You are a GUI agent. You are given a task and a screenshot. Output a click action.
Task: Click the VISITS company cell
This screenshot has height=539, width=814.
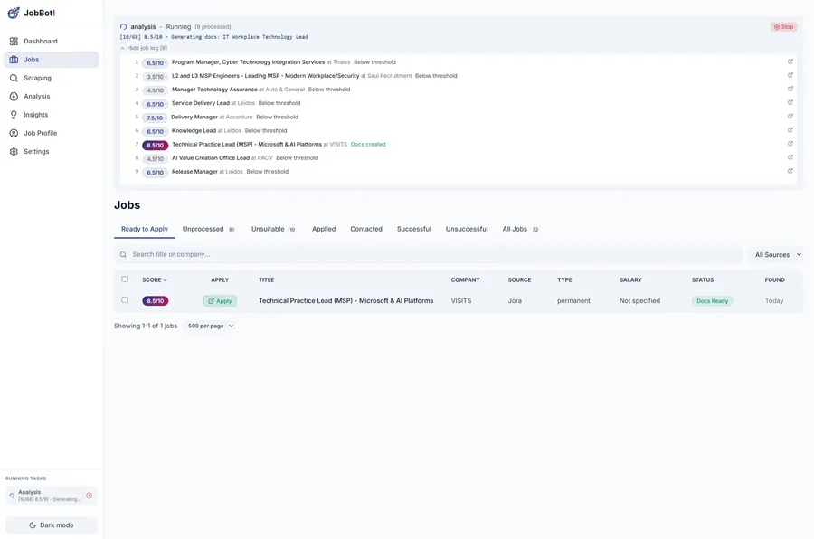461,300
